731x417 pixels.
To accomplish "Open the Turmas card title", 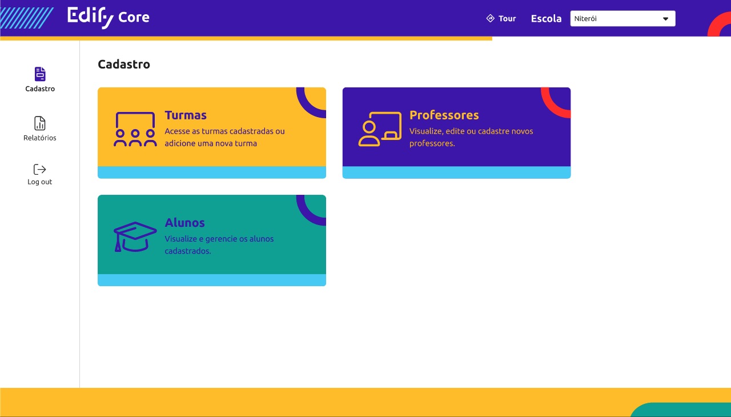I will coord(186,115).
